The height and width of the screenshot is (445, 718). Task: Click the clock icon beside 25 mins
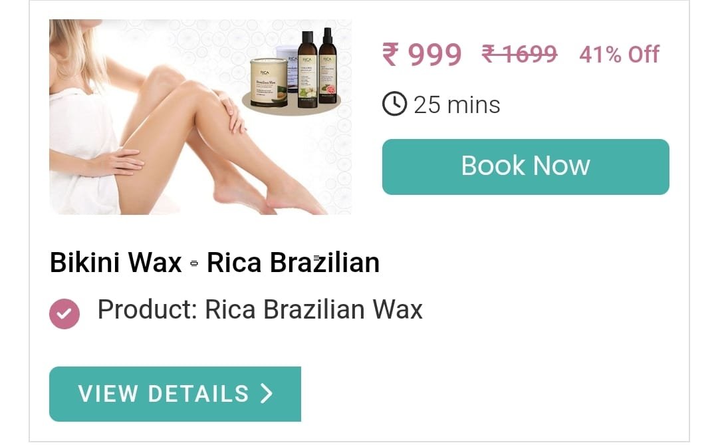tap(394, 104)
